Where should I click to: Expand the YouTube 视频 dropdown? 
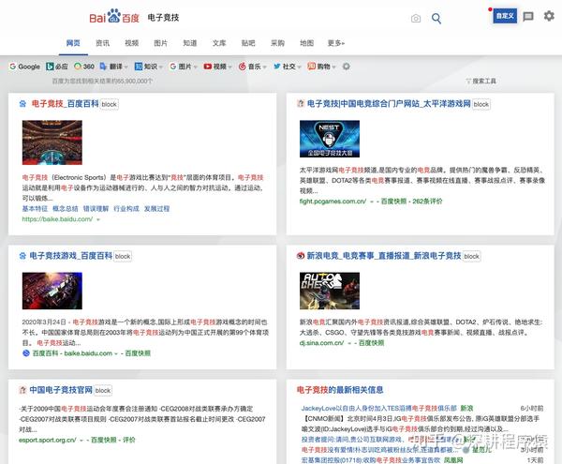(217, 67)
